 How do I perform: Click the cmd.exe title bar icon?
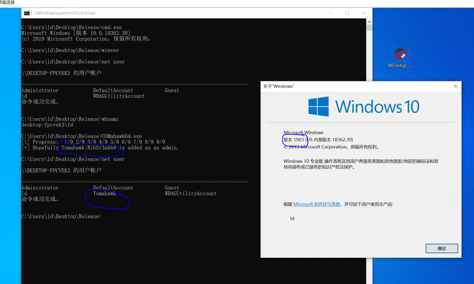click(x=27, y=13)
